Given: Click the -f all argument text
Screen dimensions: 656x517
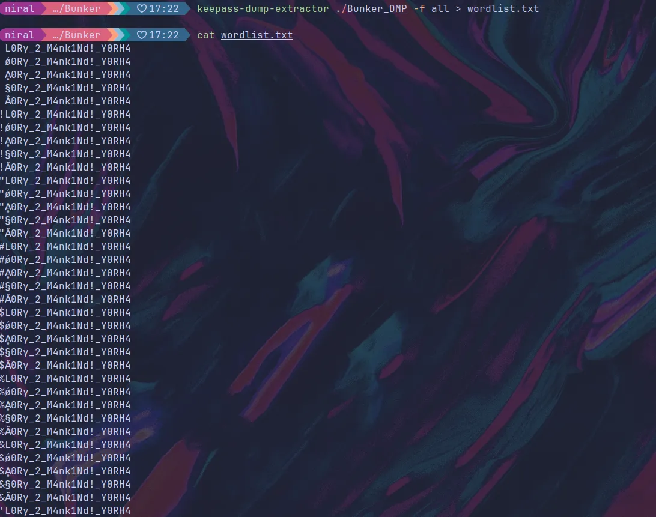Looking at the screenshot, I should point(430,8).
